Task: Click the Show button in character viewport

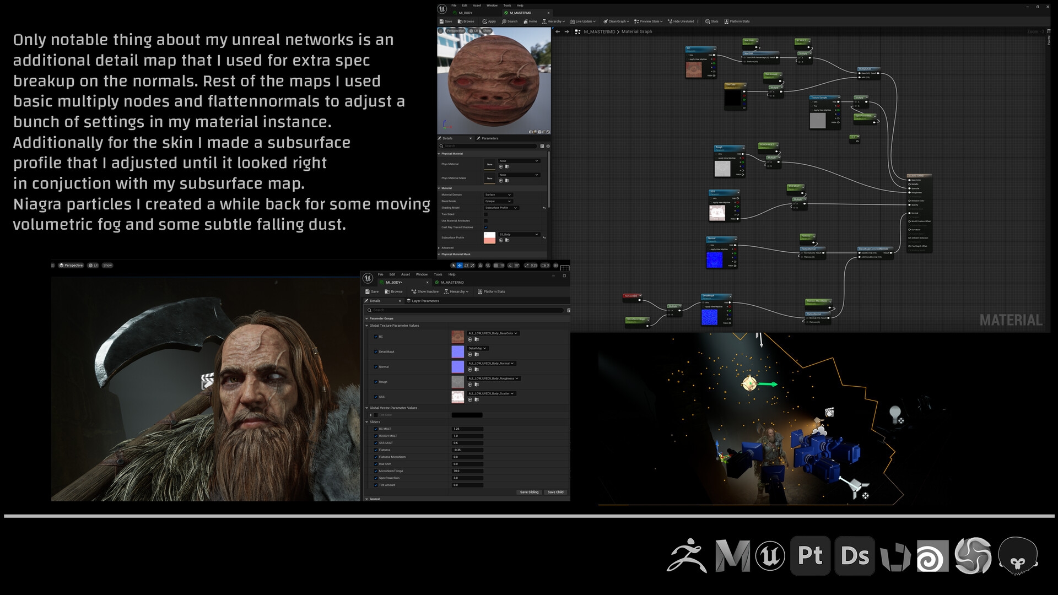Action: 107,266
